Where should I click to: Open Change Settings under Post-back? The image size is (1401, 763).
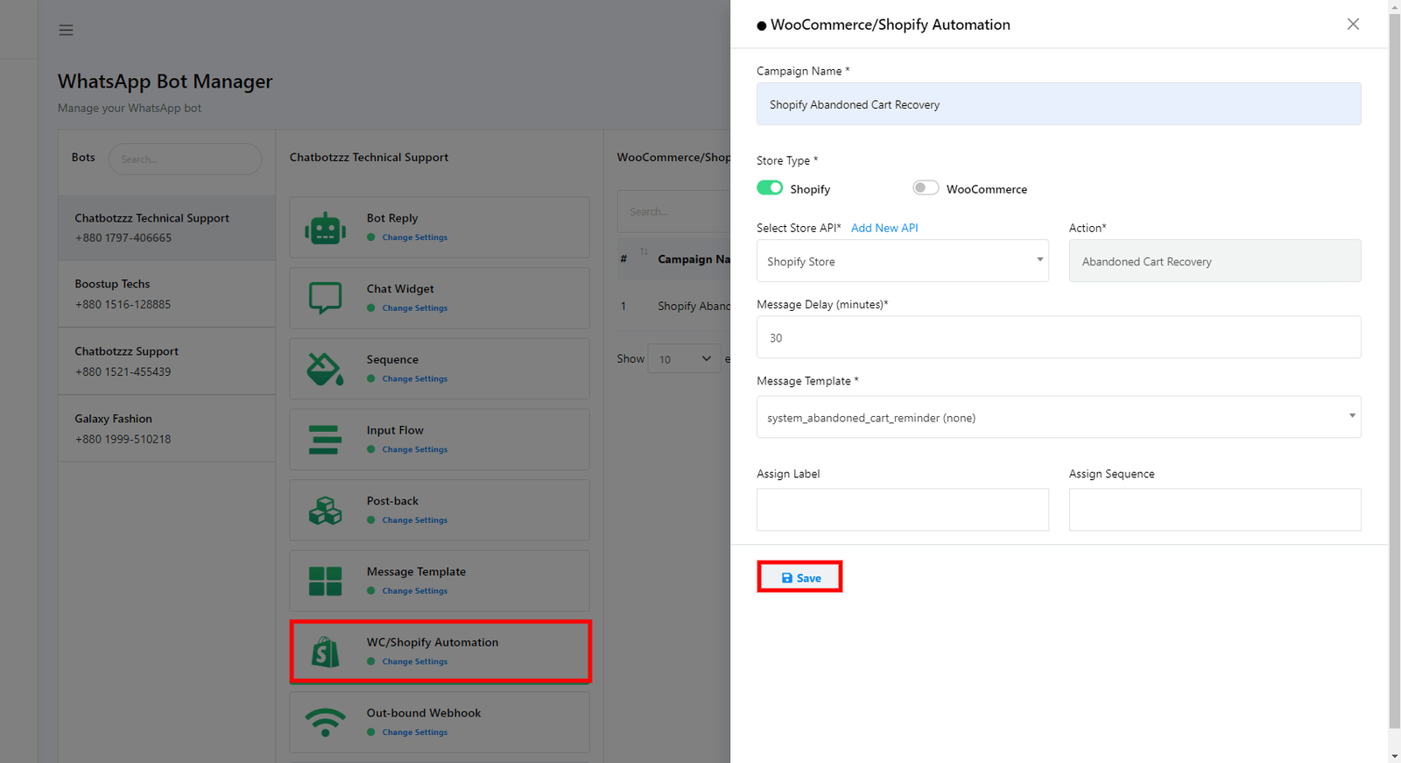coord(414,520)
